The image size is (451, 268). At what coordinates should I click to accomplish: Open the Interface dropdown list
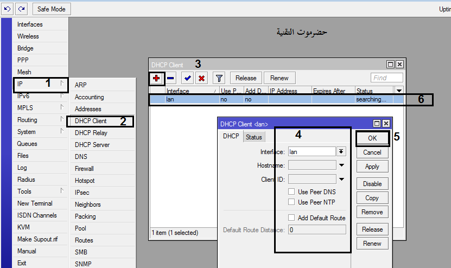click(341, 152)
